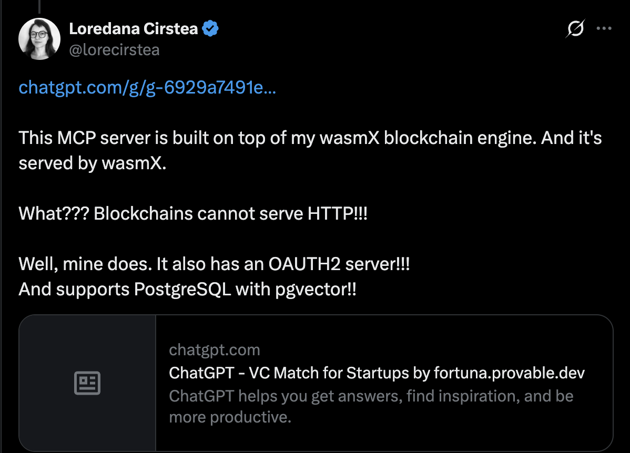Click the blue verified badge
Screen dimensions: 630x453
[x=211, y=29]
